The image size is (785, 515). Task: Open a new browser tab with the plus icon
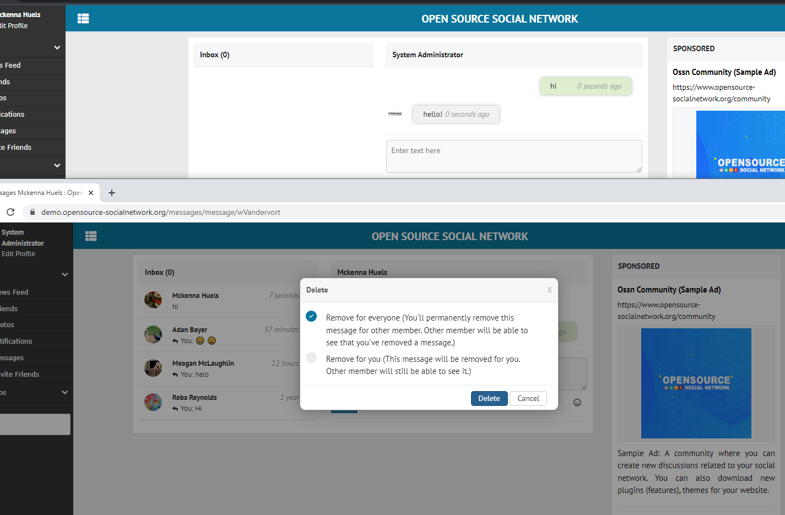pyautogui.click(x=111, y=192)
